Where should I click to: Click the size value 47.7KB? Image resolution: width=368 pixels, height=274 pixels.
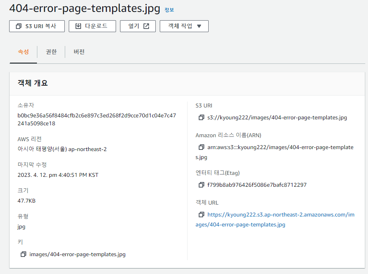coord(27,201)
